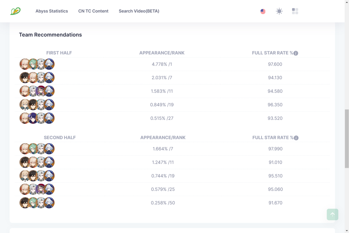This screenshot has width=349, height=233.
Task: Click the green scroll-to-top arrow button
Action: tap(332, 214)
